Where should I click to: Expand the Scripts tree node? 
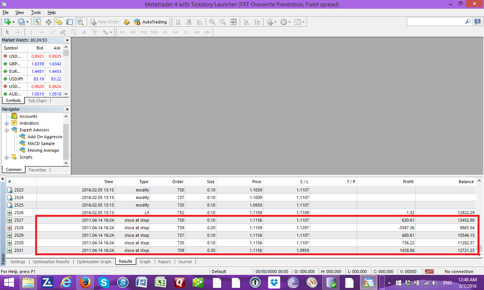point(7,157)
